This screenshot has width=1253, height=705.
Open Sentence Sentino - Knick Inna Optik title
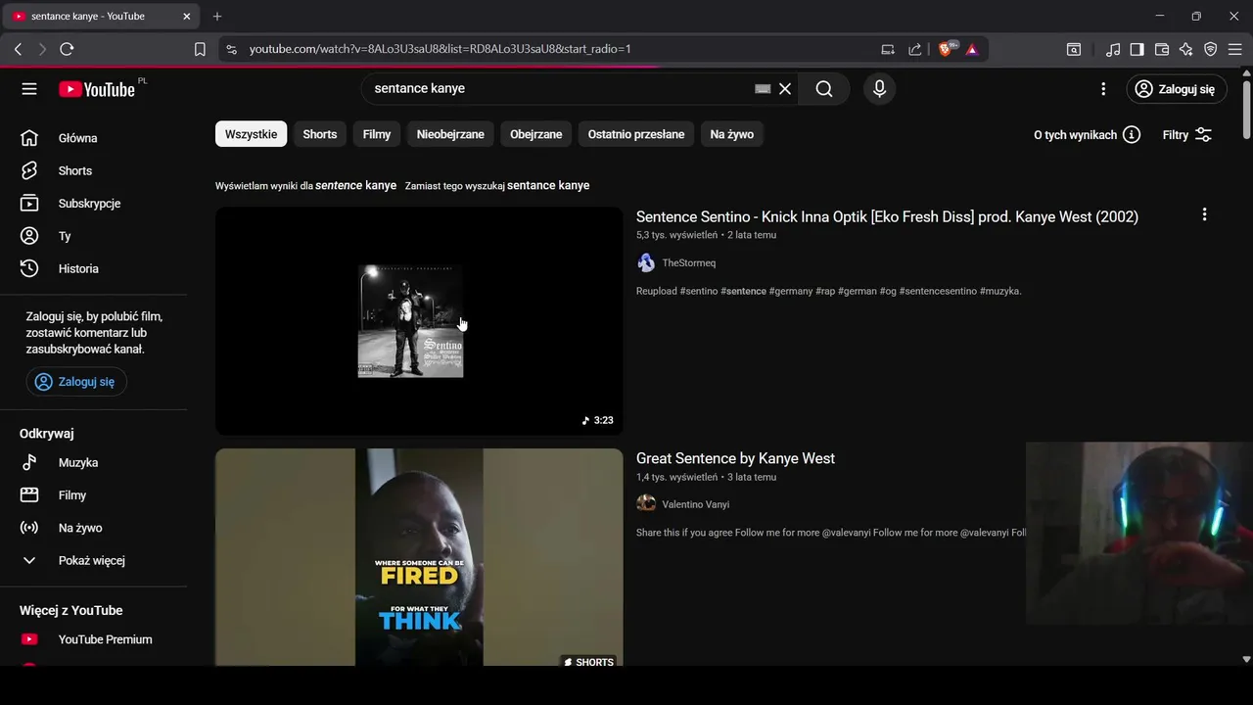point(887,217)
